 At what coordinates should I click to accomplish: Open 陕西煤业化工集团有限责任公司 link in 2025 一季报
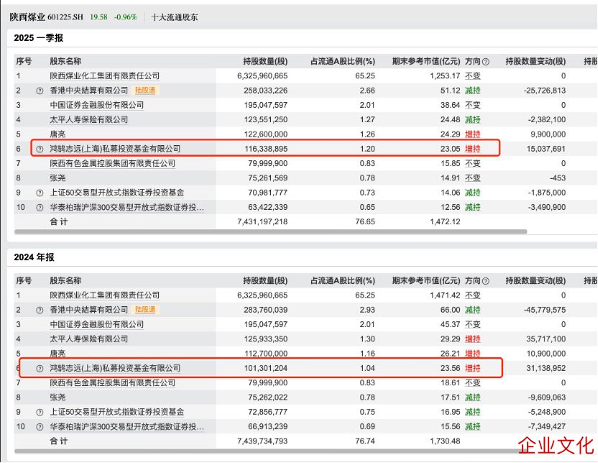tap(104, 76)
